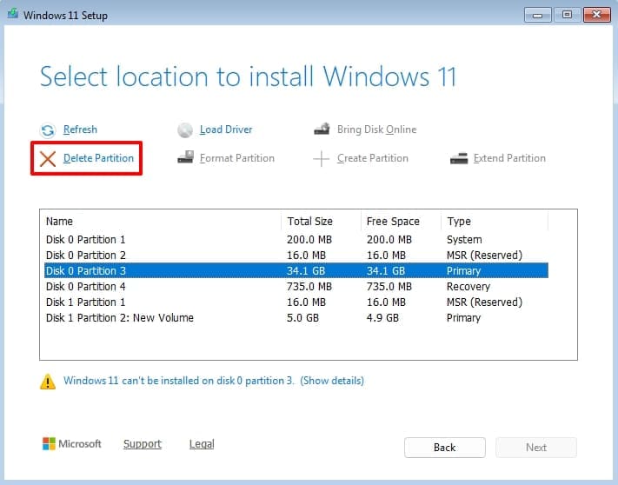Click Extend Partition text link
The height and width of the screenshot is (485, 618).
509,158
